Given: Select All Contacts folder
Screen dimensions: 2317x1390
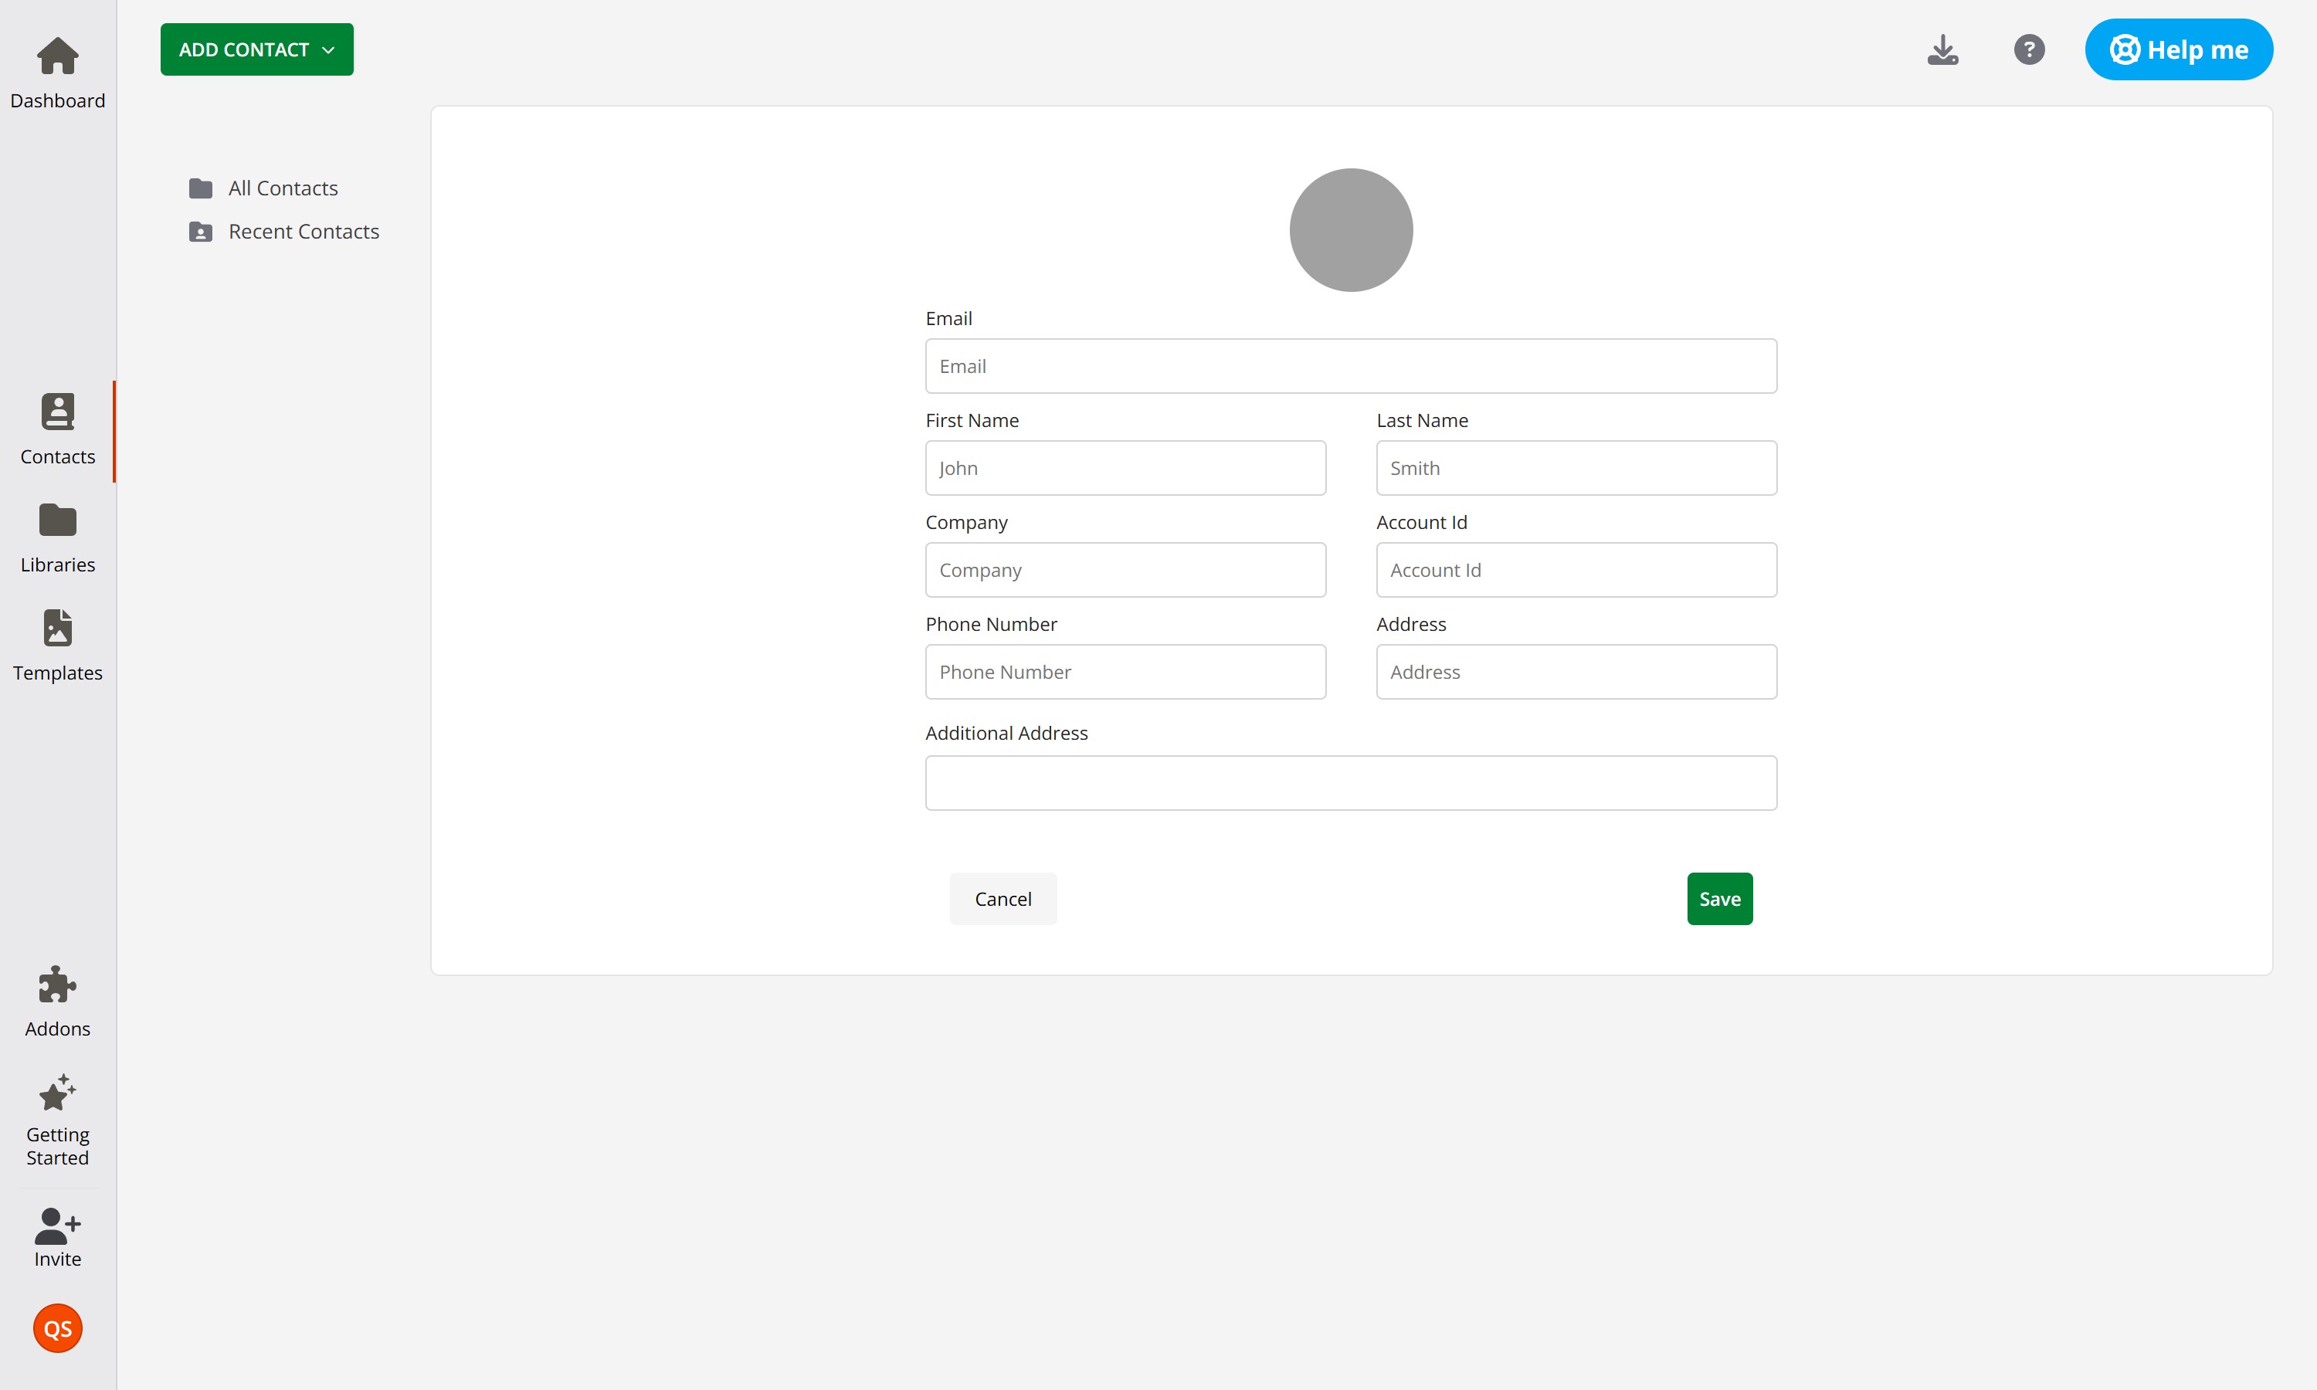Looking at the screenshot, I should [283, 188].
